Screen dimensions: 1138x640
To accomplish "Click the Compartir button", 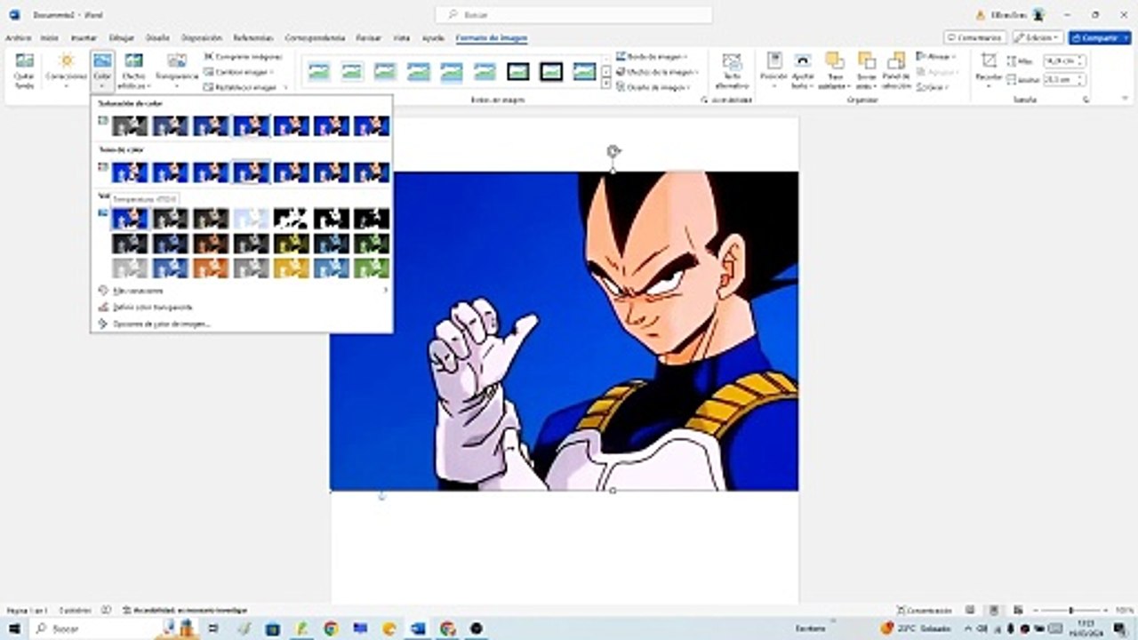I will [x=1100, y=37].
